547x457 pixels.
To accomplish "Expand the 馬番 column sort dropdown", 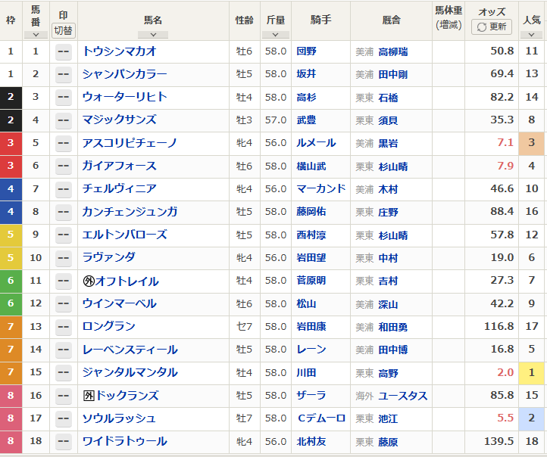I will (36, 34).
